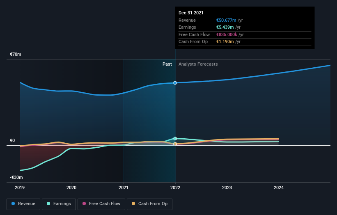
Task: Click the 2024 x-axis label
Action: click(x=279, y=188)
